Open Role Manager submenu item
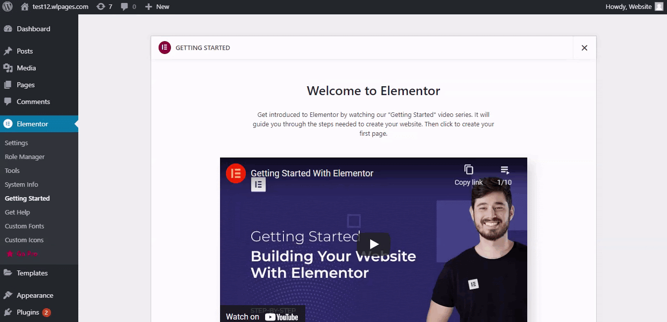This screenshot has width=667, height=322. [25, 157]
